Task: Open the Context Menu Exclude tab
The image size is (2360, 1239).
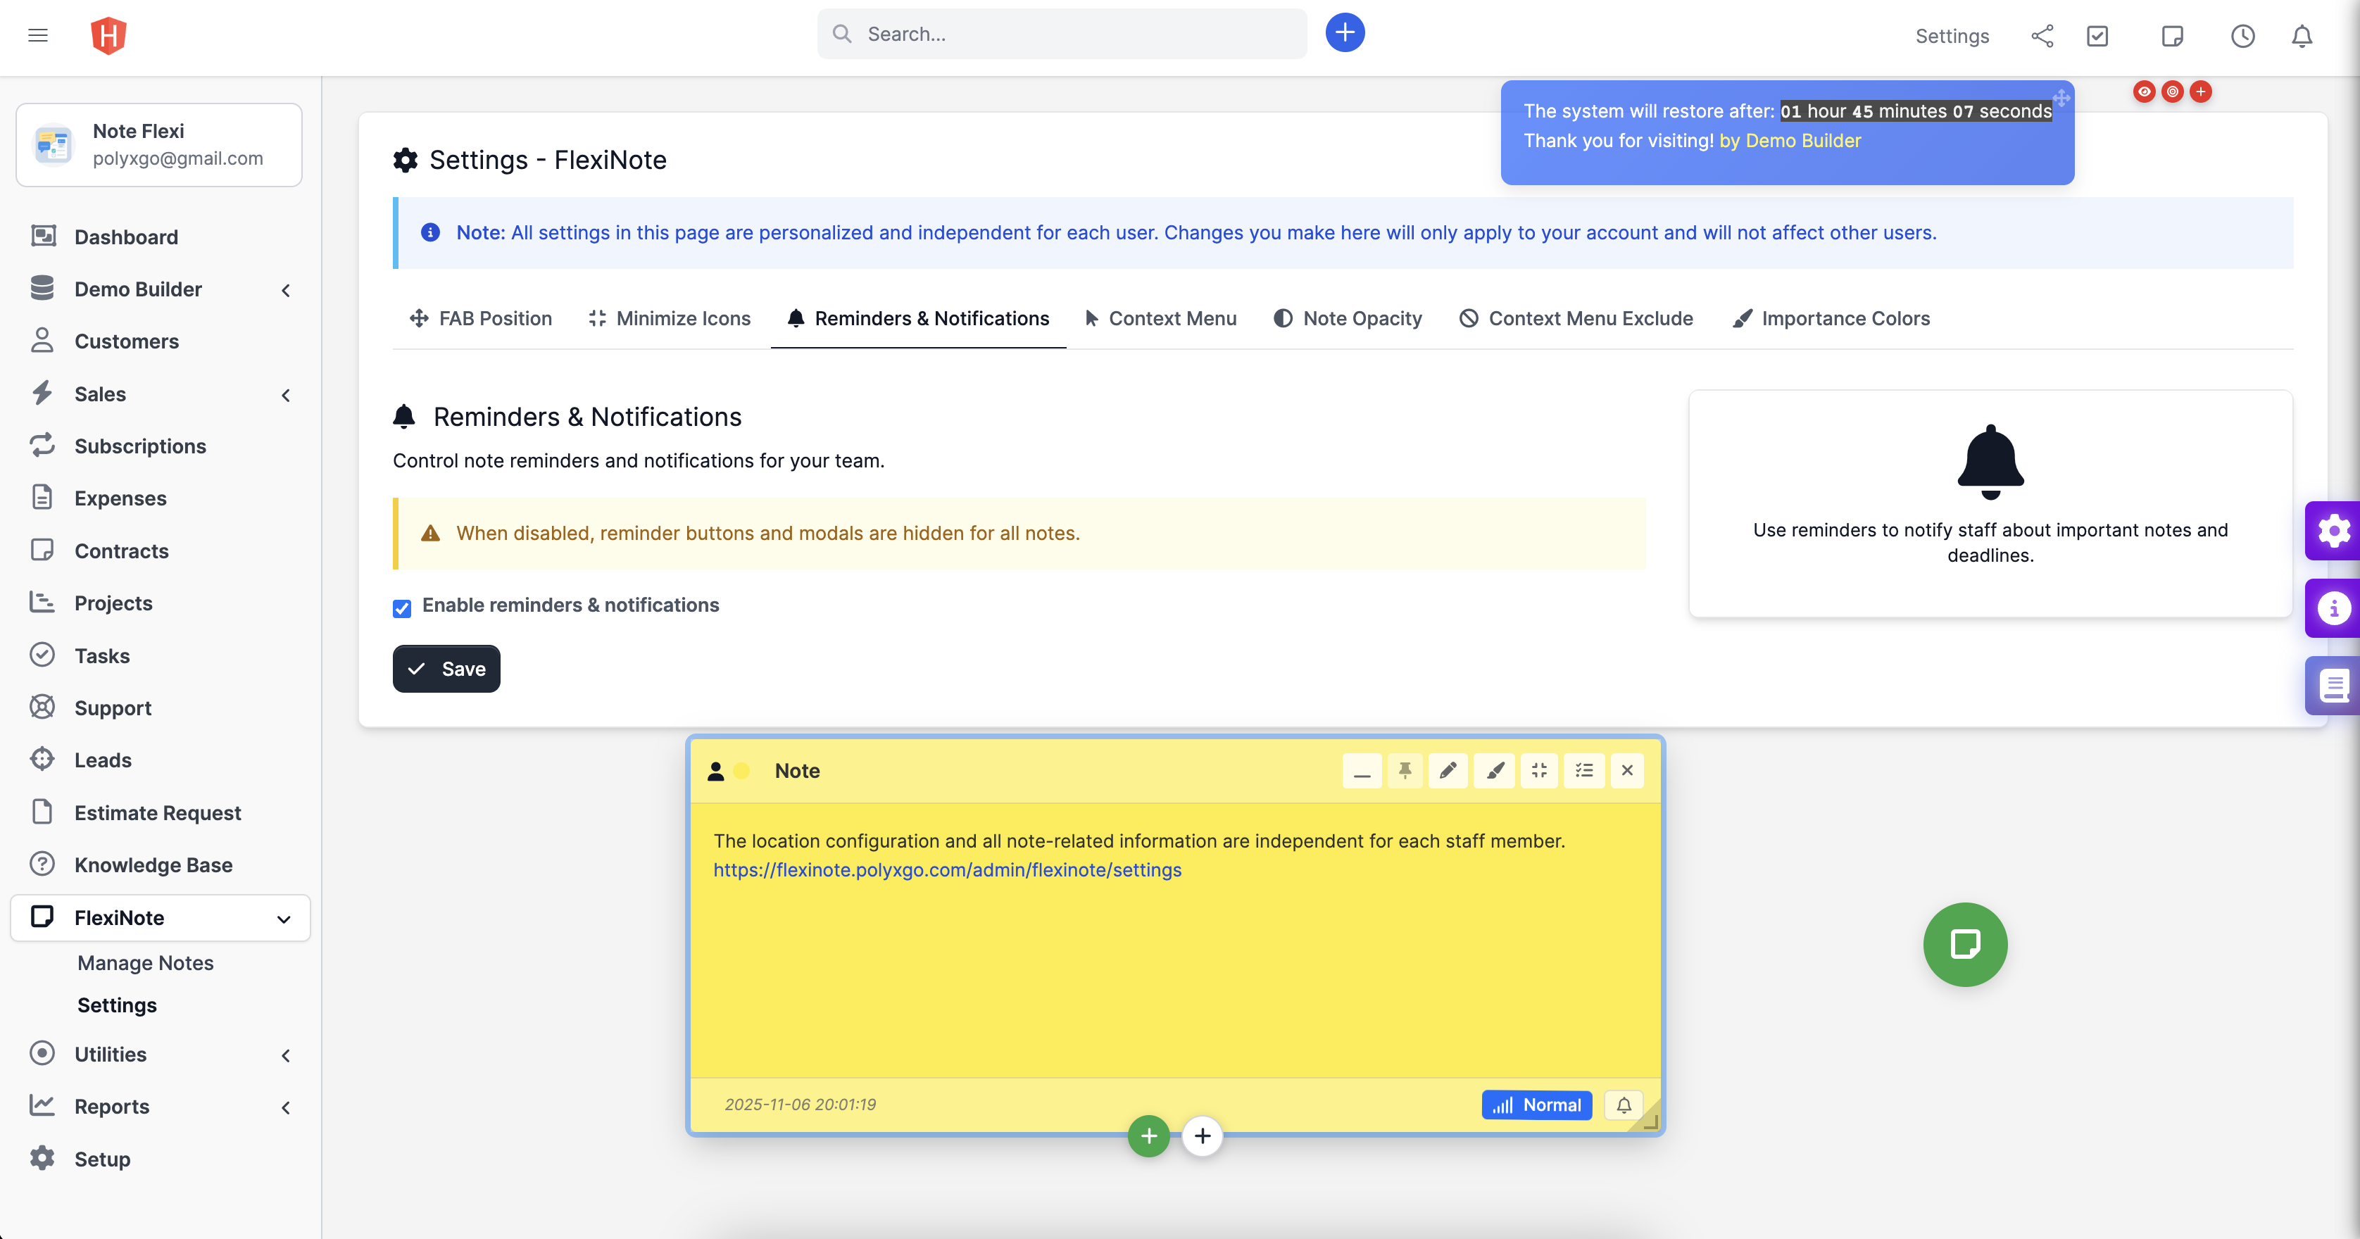Action: coord(1576,319)
